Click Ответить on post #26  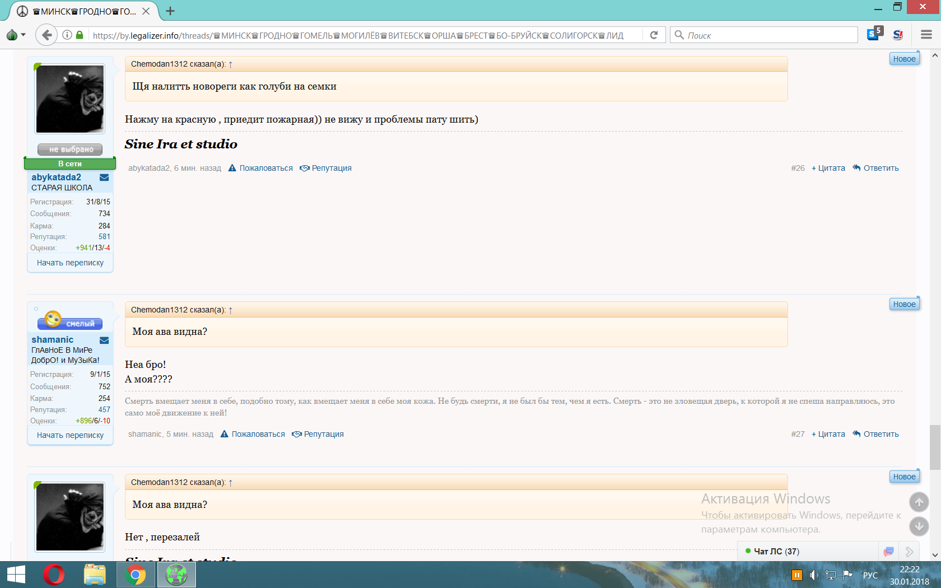click(x=876, y=168)
